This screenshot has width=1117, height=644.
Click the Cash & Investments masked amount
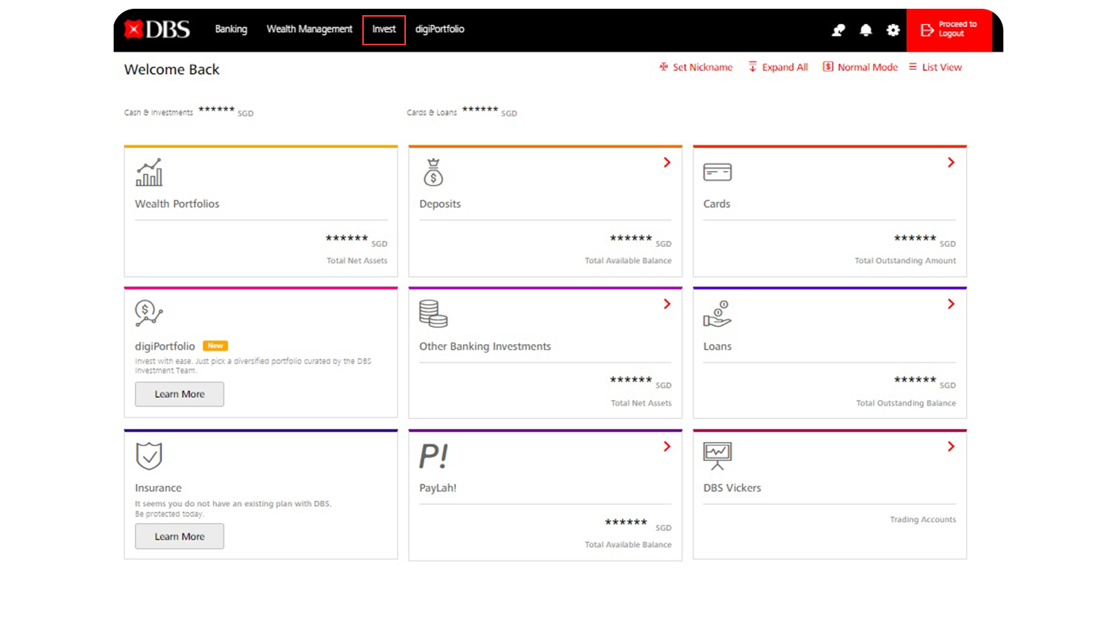pyautogui.click(x=216, y=110)
